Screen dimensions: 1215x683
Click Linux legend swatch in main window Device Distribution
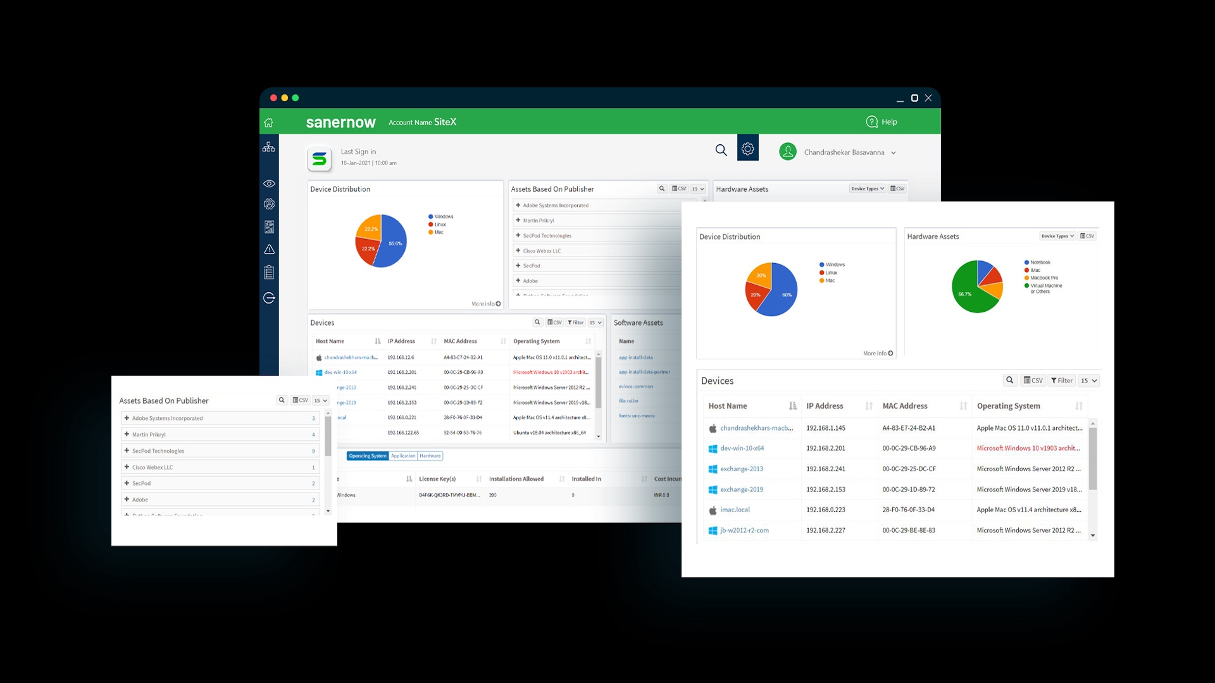(x=431, y=225)
